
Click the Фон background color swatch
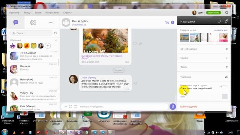click(225, 97)
